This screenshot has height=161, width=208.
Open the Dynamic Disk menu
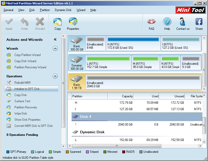pyautogui.click(x=63, y=10)
